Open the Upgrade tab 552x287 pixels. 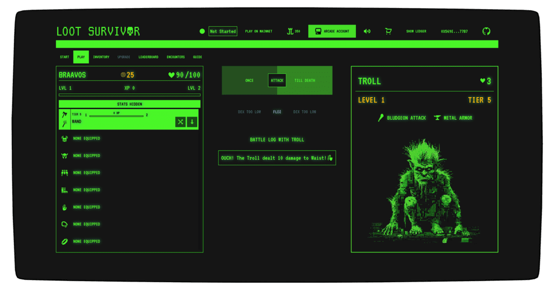pos(123,57)
